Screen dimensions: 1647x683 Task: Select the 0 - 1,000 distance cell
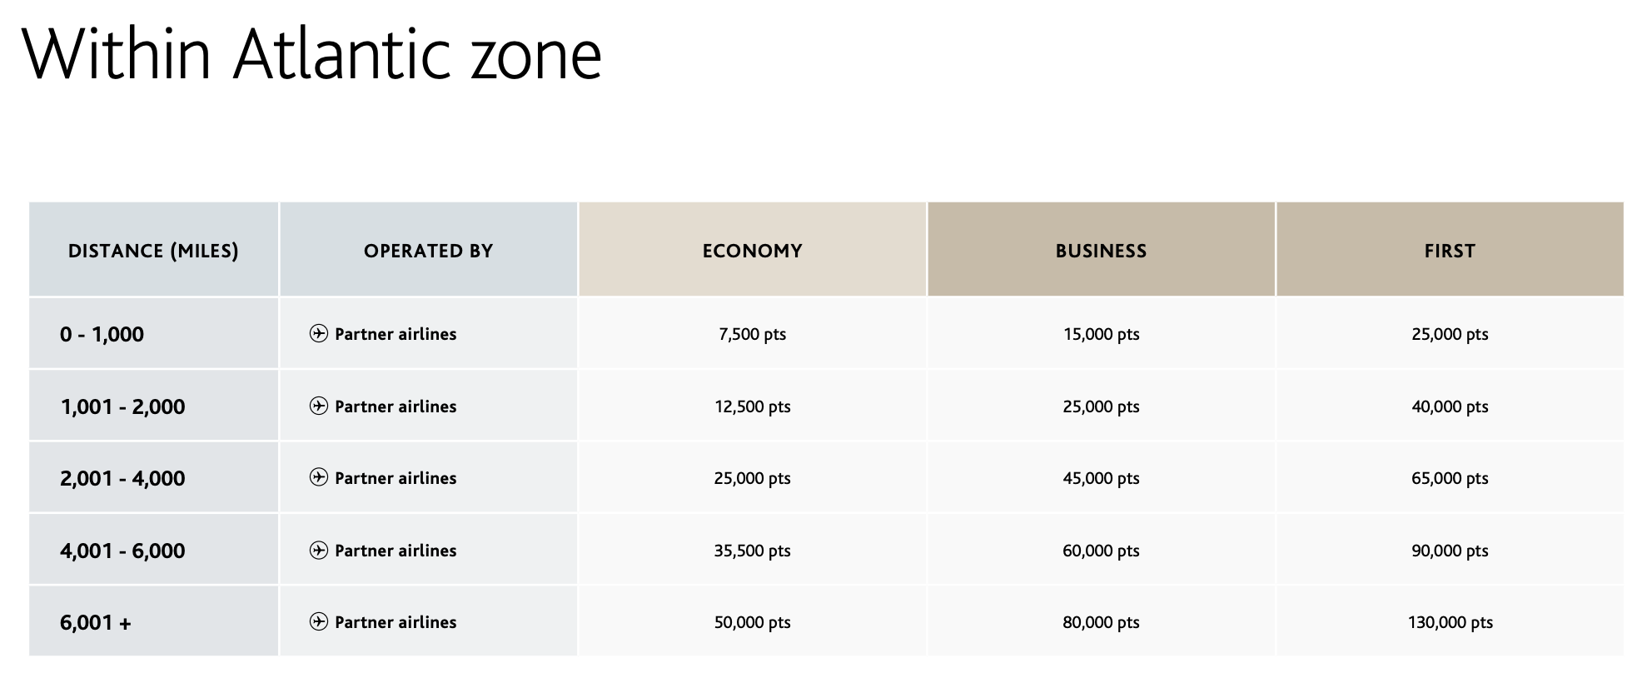tap(102, 334)
